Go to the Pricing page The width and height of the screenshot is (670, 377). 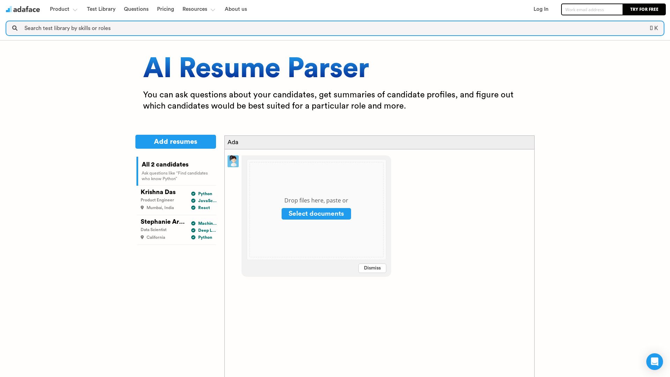(x=165, y=9)
